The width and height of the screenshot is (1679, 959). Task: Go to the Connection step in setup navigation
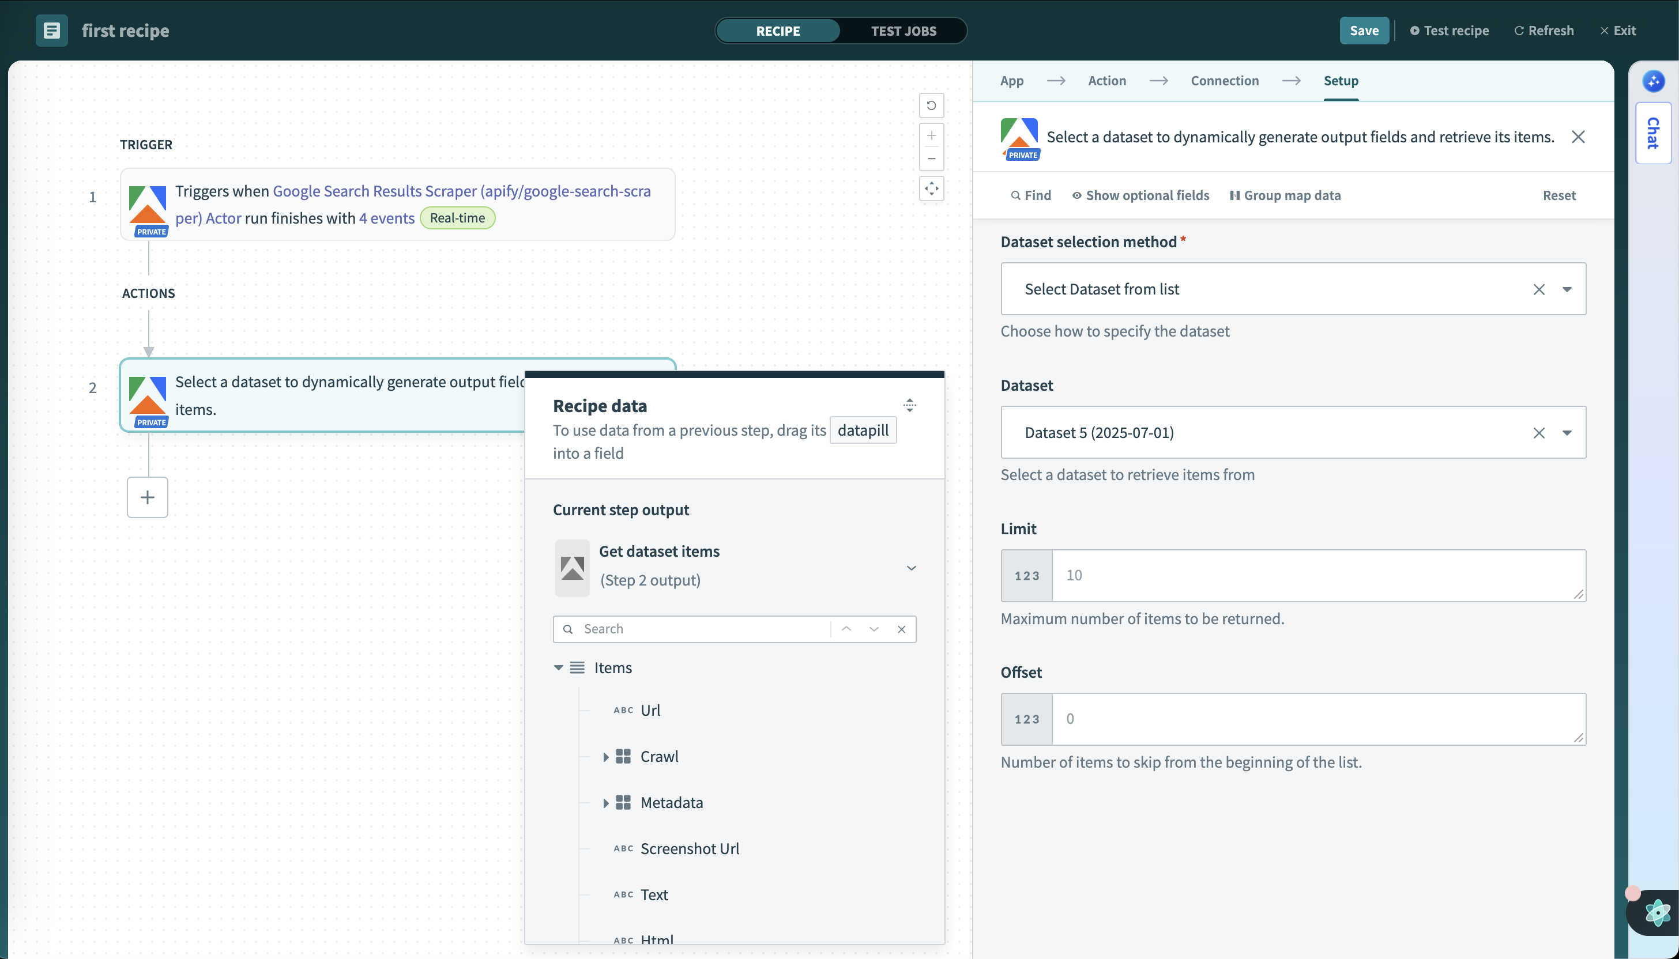click(x=1224, y=80)
